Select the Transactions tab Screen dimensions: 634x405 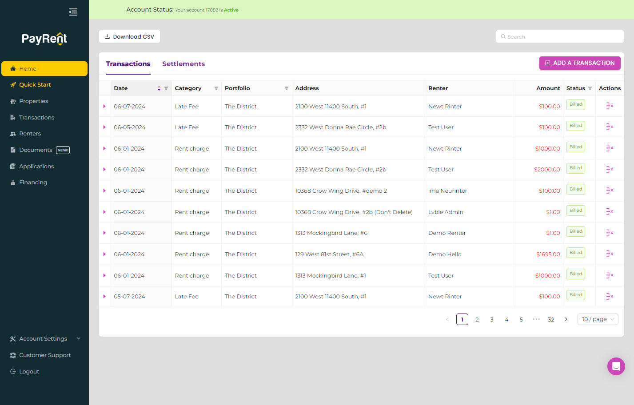[128, 64]
